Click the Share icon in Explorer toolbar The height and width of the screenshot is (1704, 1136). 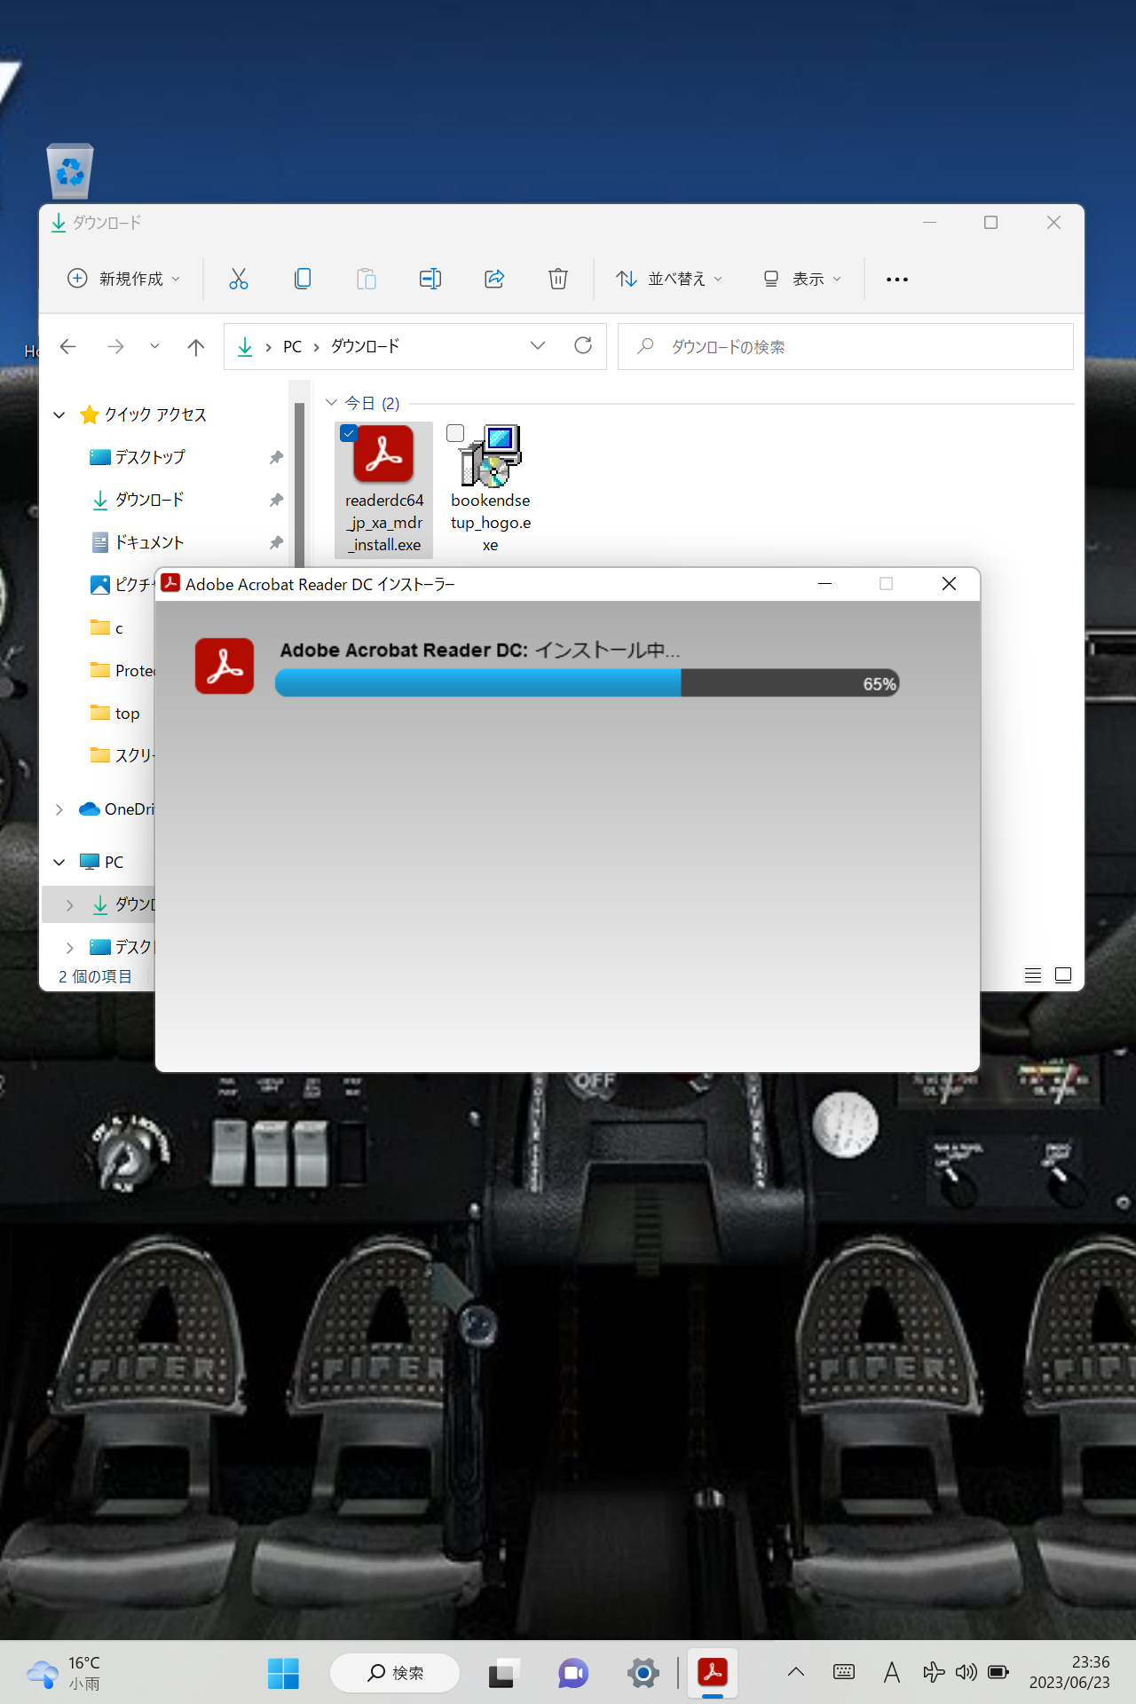(494, 279)
